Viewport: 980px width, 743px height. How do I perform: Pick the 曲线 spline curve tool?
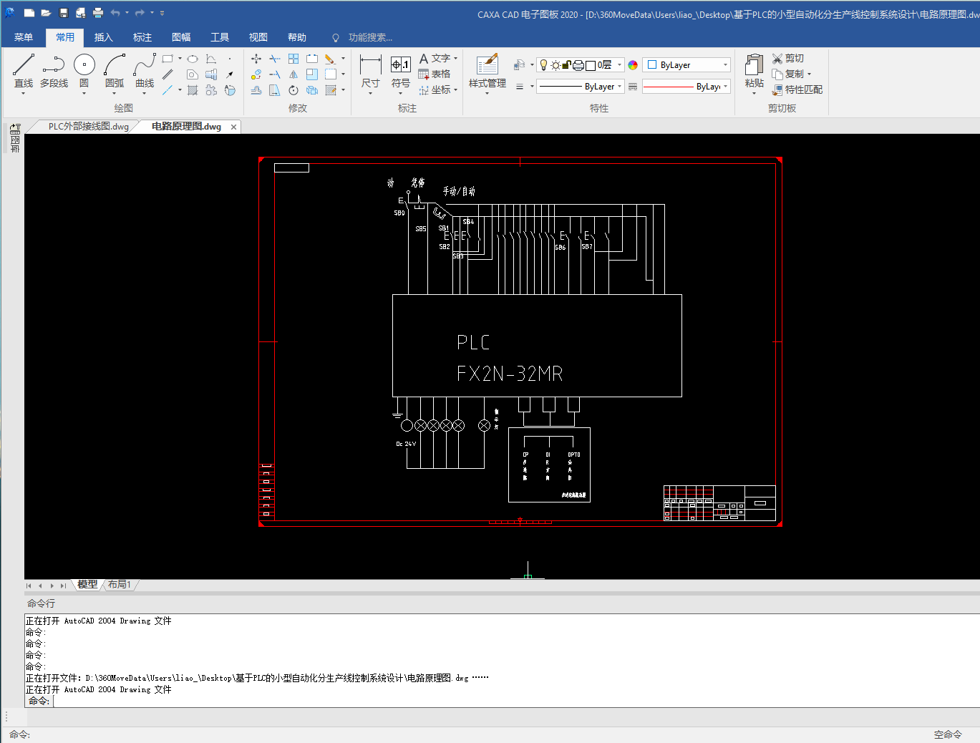145,66
